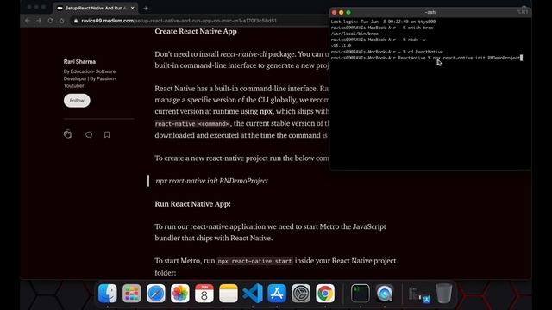Viewport: 552px width, 310px height.
Task: Open Ravi Sharma's author profile
Action: (79, 61)
